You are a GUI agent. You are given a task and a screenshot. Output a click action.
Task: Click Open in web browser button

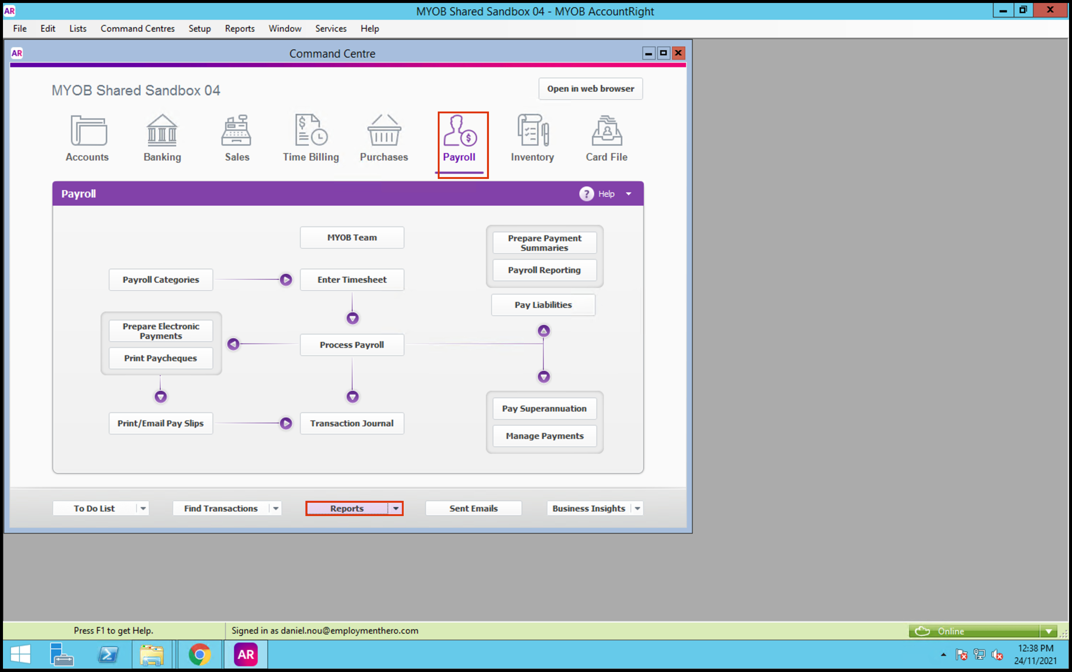point(590,89)
